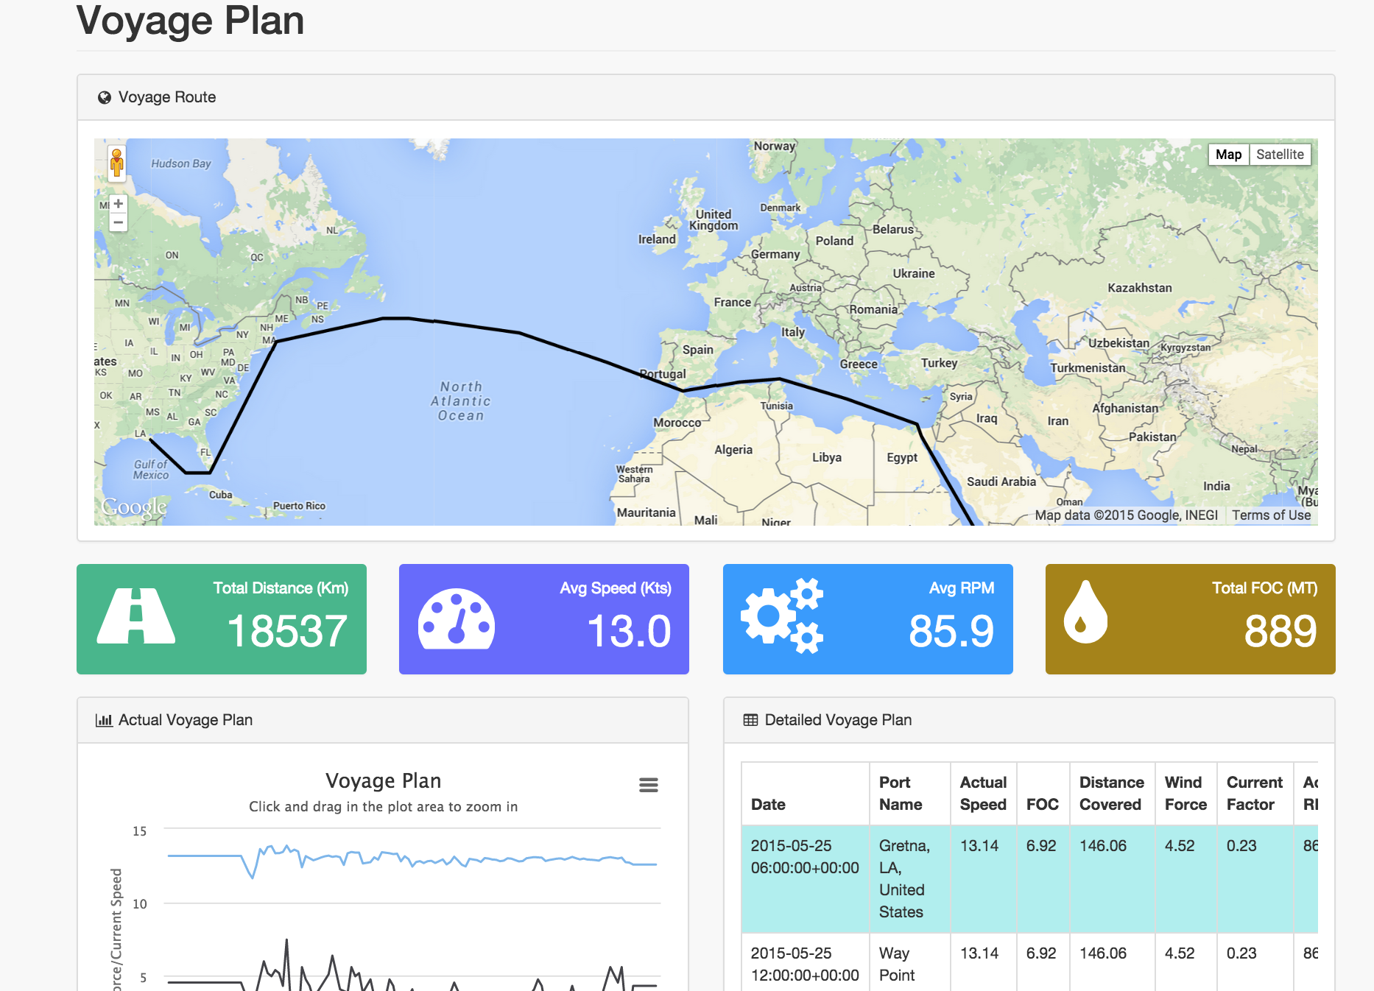Click the Wind Force column header
Viewport: 1374px width, 991px height.
click(x=1185, y=794)
